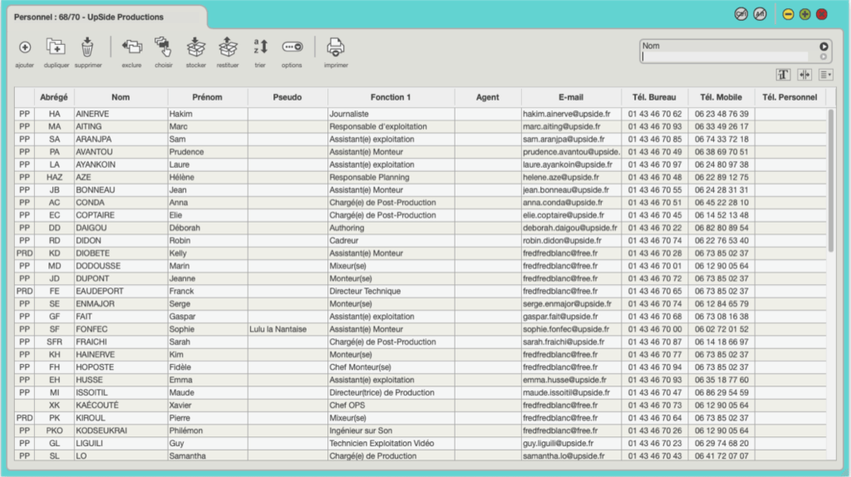Store the selection with the stocker icon
Screen dimensions: 851x477
coord(195,47)
